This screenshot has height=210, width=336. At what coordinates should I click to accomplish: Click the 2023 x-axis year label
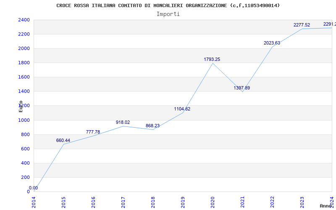tap(302, 202)
